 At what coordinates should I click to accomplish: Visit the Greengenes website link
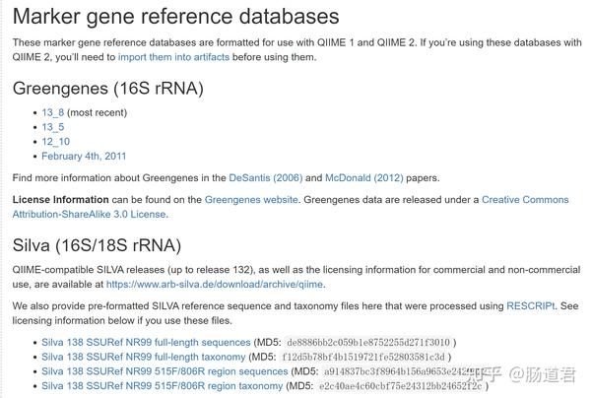tap(251, 200)
